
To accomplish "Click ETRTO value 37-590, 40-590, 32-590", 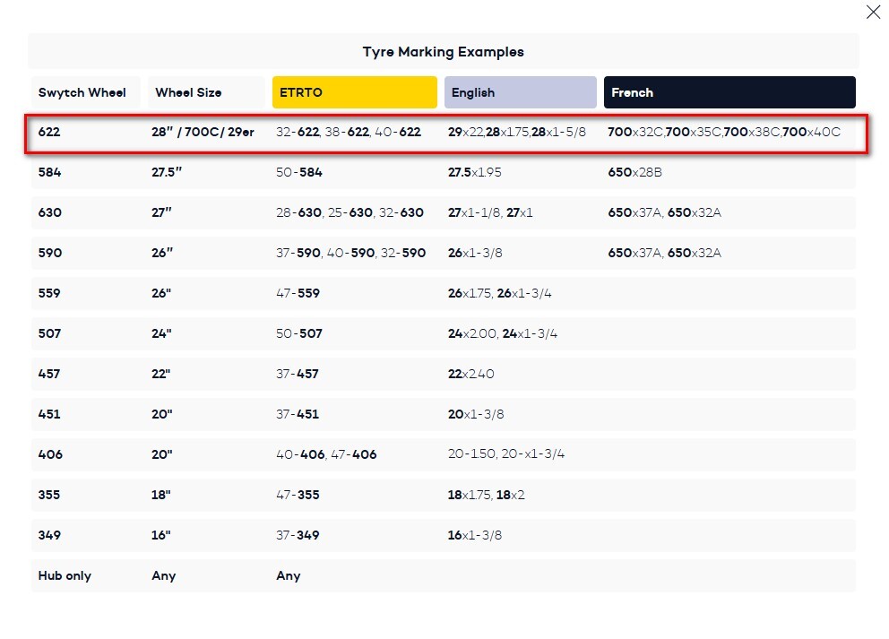I will pos(350,253).
